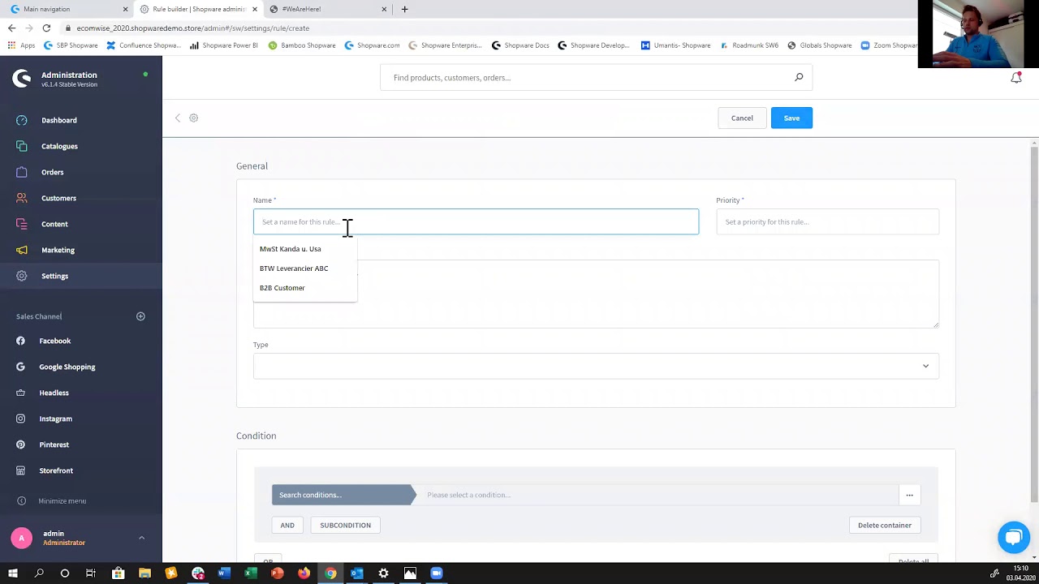Open Dashboard in the sidebar
The image size is (1039, 584).
[59, 120]
